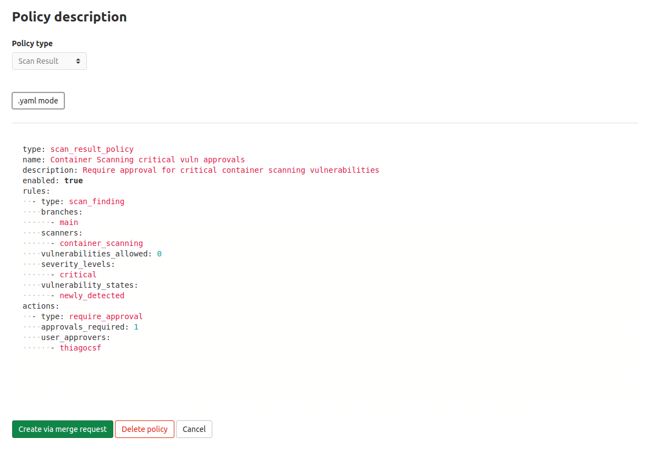This screenshot has width=649, height=449.
Task: Click the approvals_required value 1
Action: (136, 327)
